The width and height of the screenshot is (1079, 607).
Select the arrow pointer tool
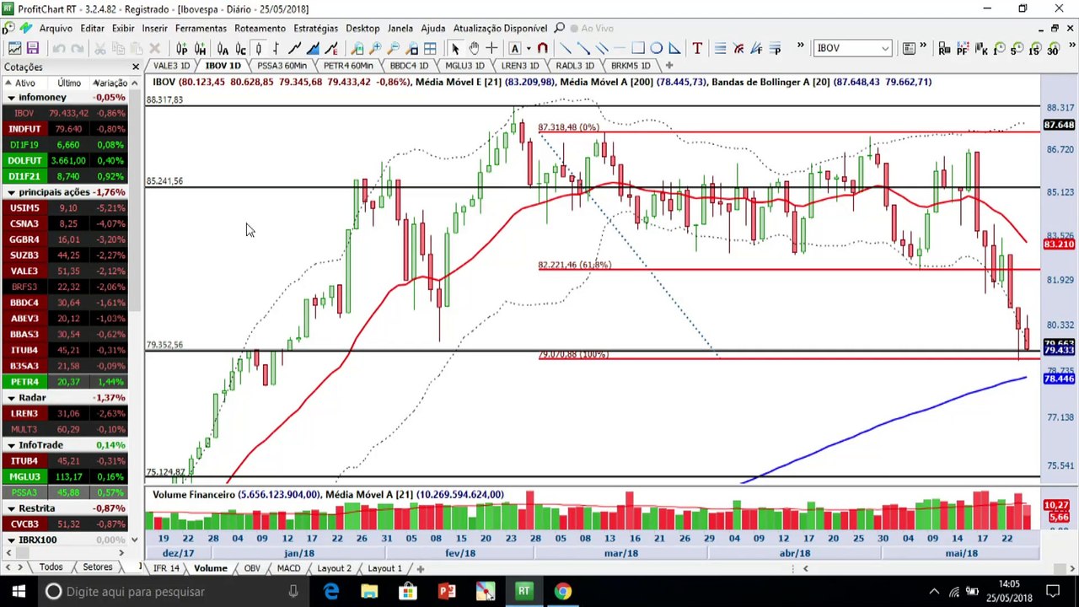(x=455, y=48)
